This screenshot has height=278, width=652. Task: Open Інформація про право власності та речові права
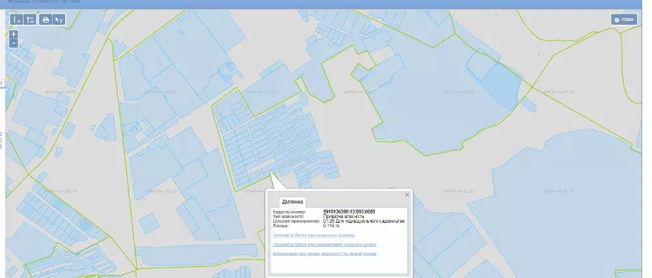point(324,253)
